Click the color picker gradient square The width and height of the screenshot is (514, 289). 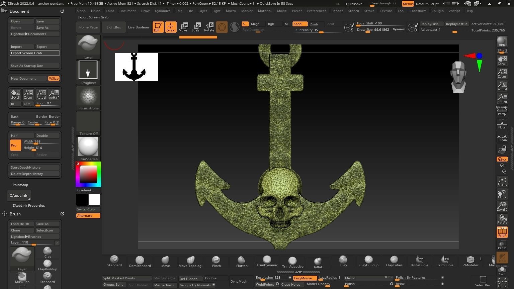[88, 174]
